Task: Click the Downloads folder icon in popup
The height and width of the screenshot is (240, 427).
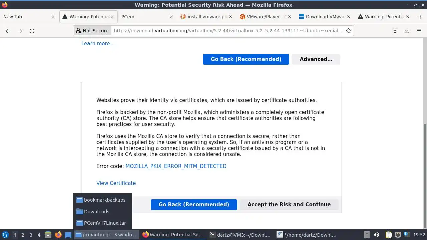Action: point(79,211)
